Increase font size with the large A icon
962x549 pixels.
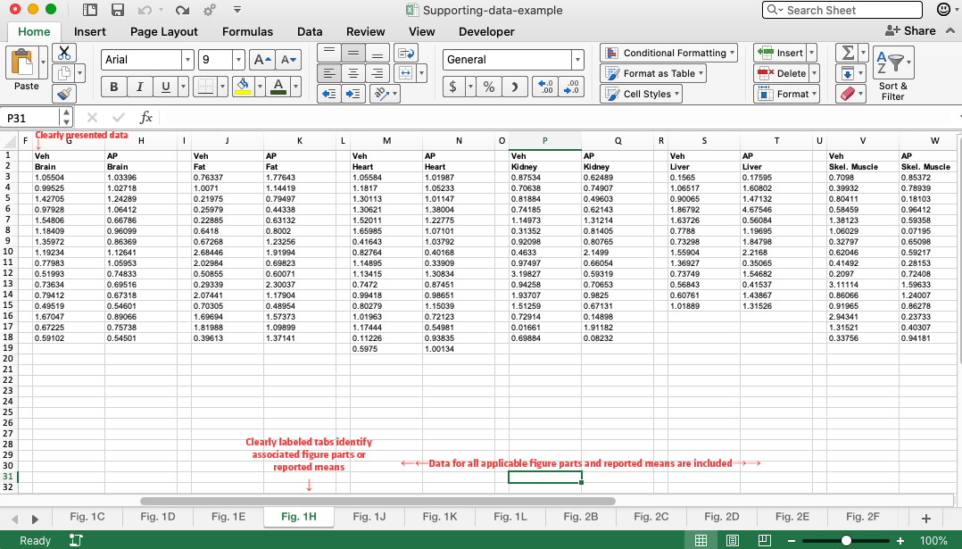[262, 60]
